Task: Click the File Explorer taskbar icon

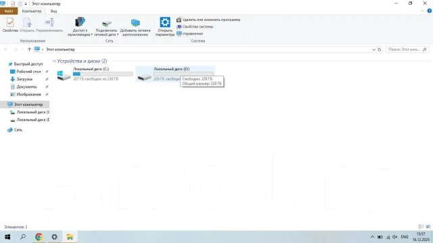Action: click(x=70, y=237)
